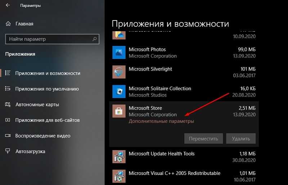
Task: Click the Microsoft Photos app icon
Action: pos(119,52)
